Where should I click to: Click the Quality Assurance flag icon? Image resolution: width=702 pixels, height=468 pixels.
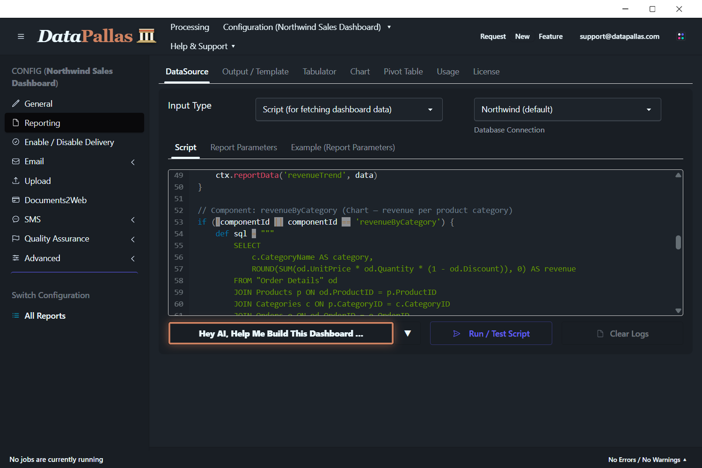pos(16,238)
